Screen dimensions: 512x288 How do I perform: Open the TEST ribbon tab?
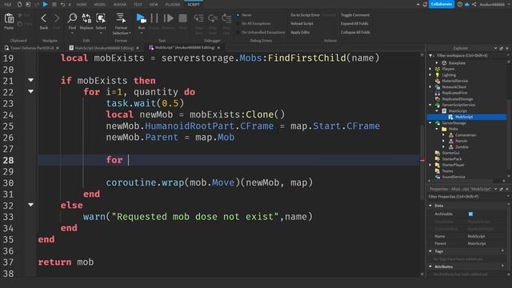tap(138, 5)
